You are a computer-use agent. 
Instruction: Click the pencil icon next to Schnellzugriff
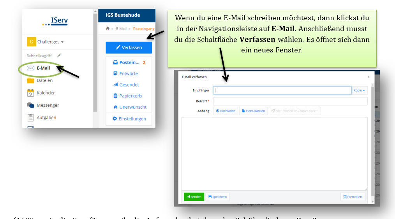coord(59,55)
